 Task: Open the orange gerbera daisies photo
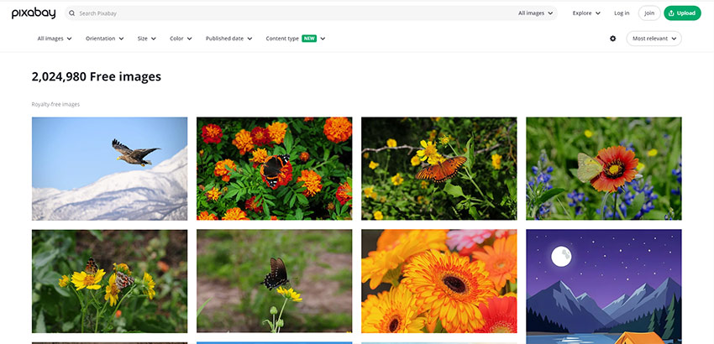(x=438, y=281)
